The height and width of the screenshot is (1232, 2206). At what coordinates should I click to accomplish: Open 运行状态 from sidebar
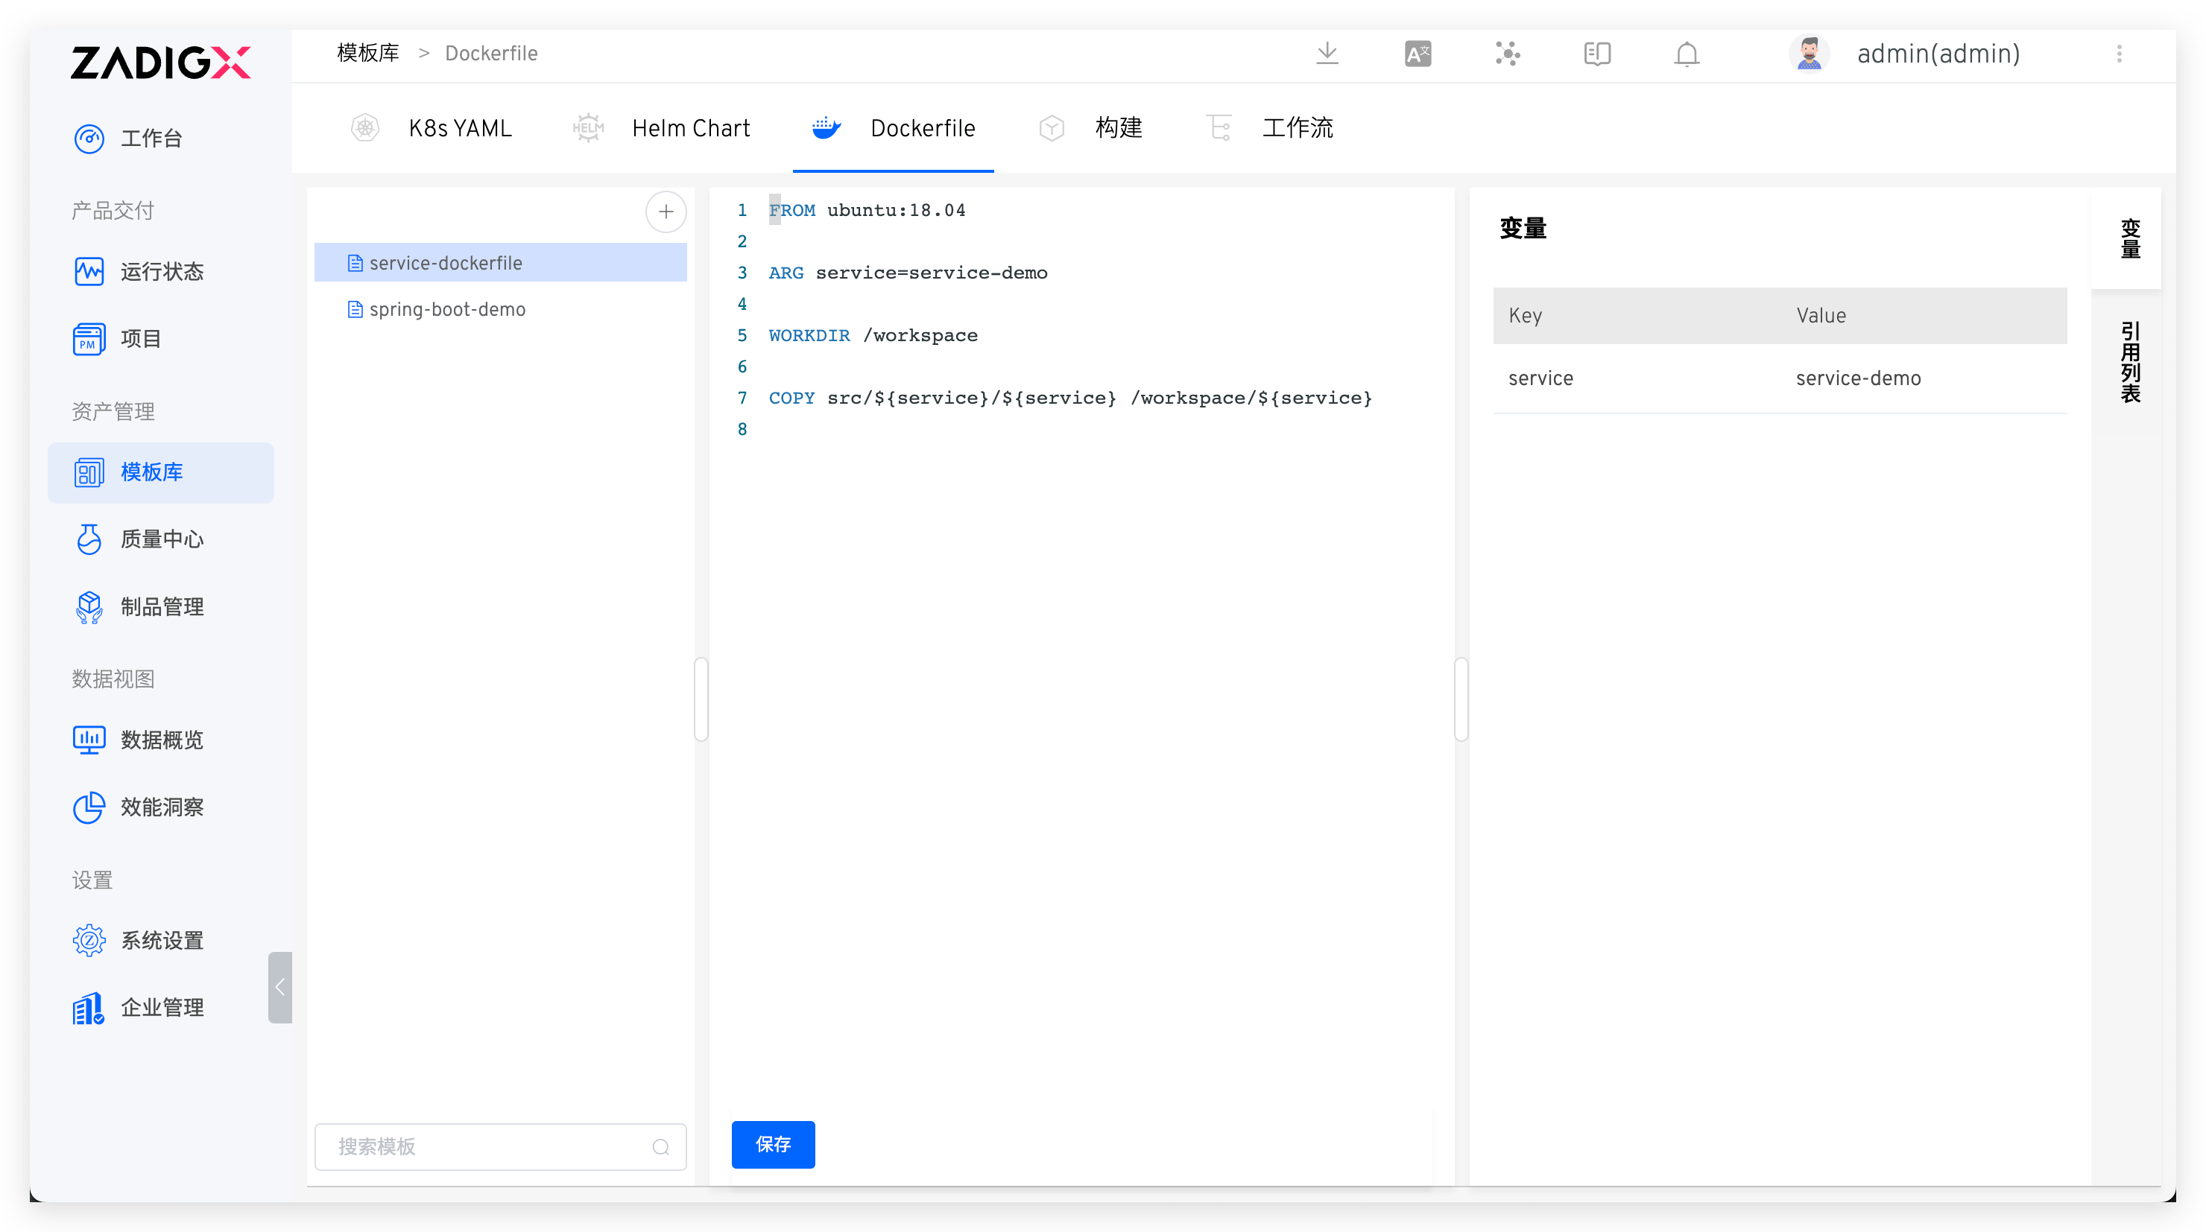click(x=161, y=271)
